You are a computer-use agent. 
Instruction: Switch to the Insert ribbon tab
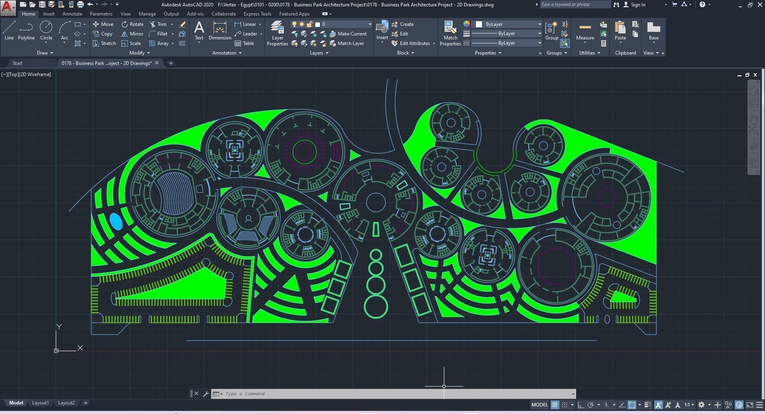[49, 14]
